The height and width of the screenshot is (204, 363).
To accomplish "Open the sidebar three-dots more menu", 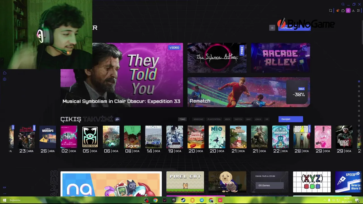I will click(5, 194).
